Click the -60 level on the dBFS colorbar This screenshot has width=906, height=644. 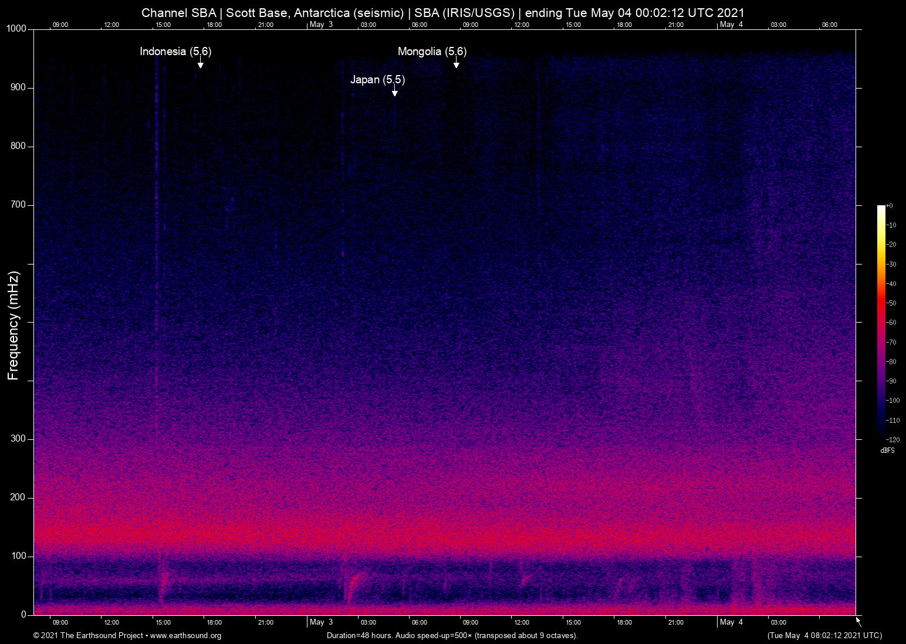click(881, 323)
